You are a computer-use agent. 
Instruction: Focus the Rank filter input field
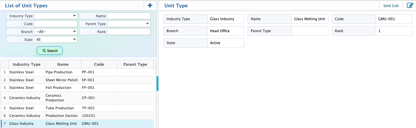[129, 32]
